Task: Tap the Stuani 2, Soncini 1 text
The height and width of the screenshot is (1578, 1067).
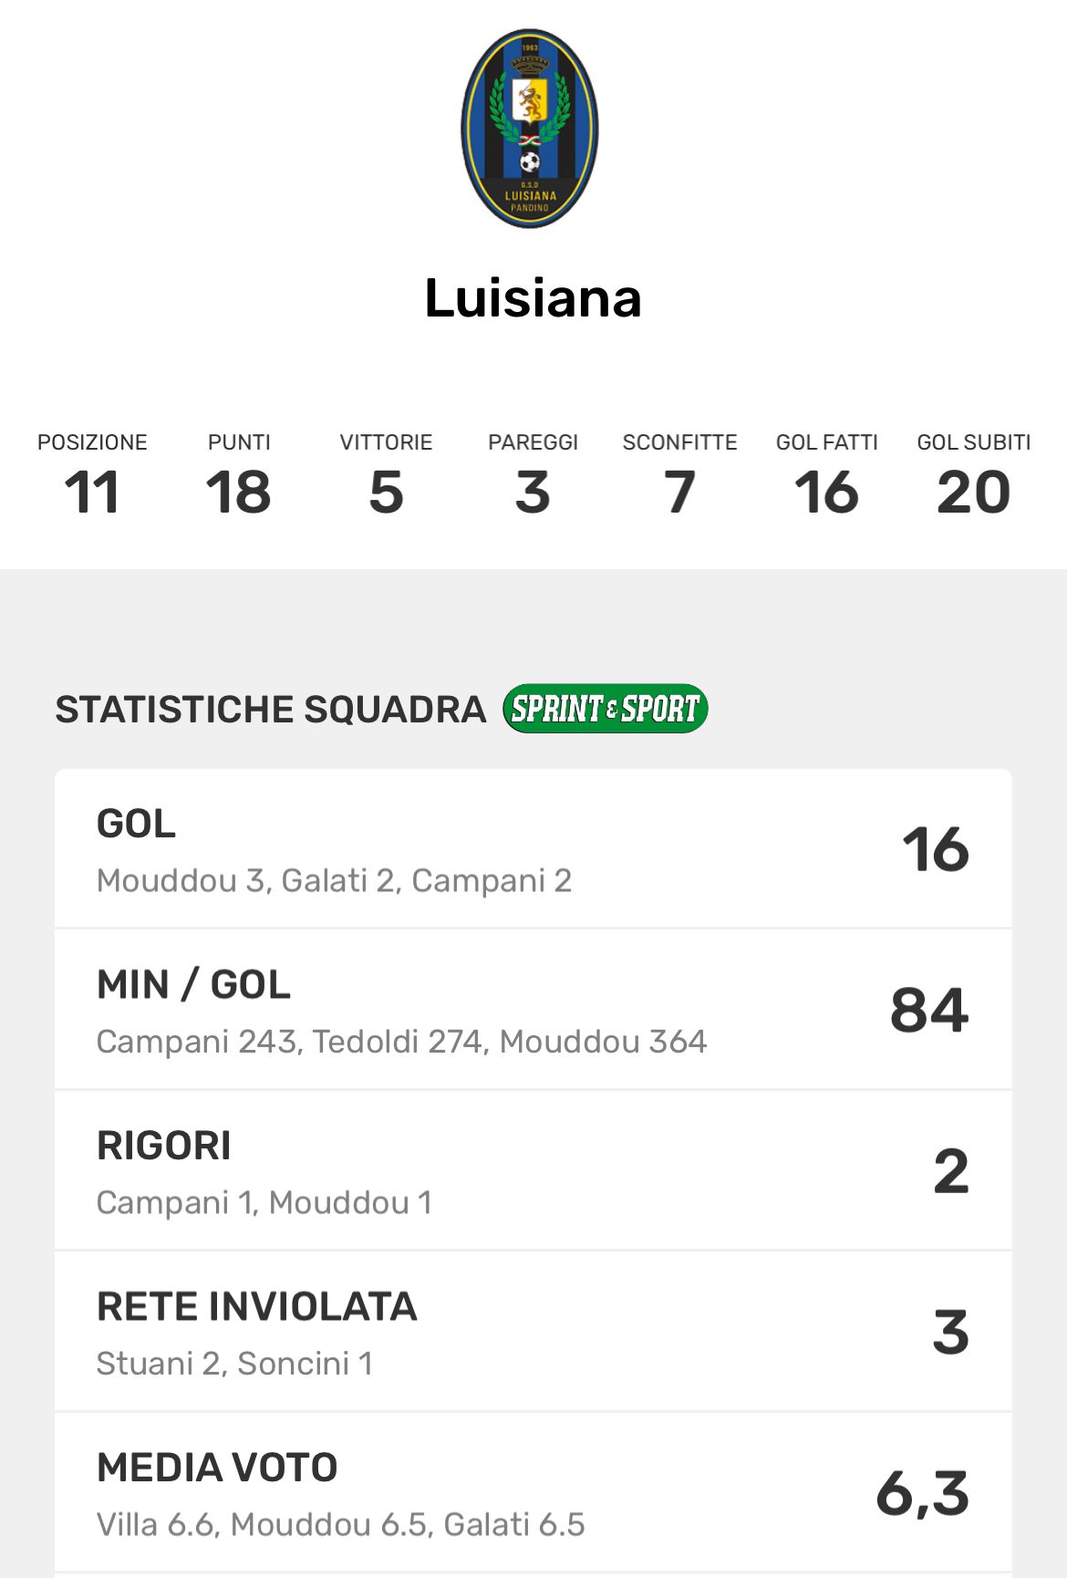Action: click(x=234, y=1363)
